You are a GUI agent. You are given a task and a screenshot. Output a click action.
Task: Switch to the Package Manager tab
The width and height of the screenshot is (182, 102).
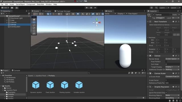(x=63, y=11)
